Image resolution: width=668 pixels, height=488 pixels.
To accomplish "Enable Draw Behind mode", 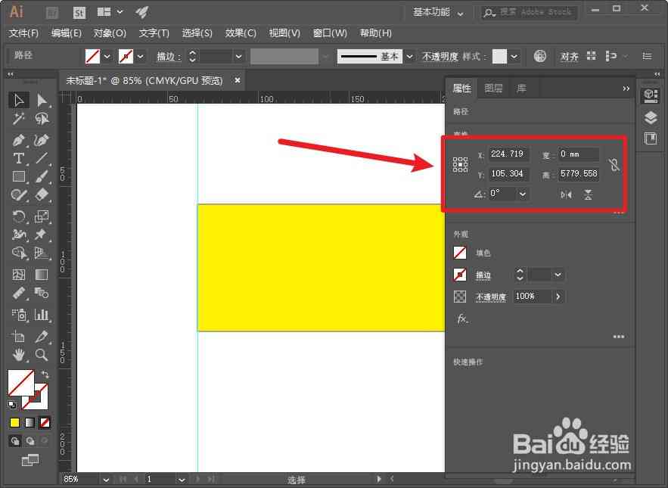I will [30, 441].
